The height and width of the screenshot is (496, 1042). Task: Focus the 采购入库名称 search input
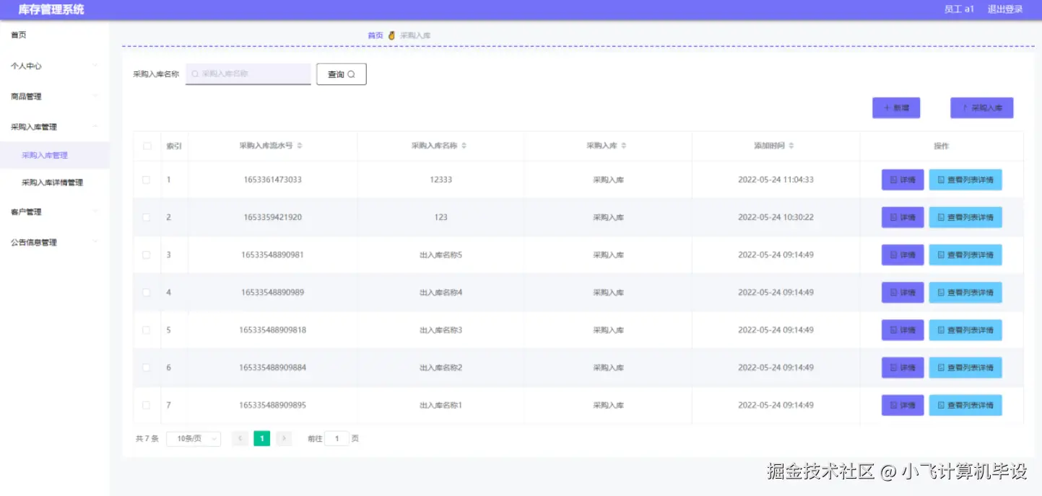(248, 74)
